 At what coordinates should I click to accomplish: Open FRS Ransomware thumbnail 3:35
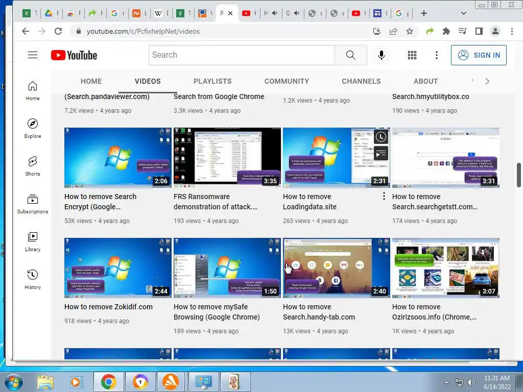click(x=227, y=158)
